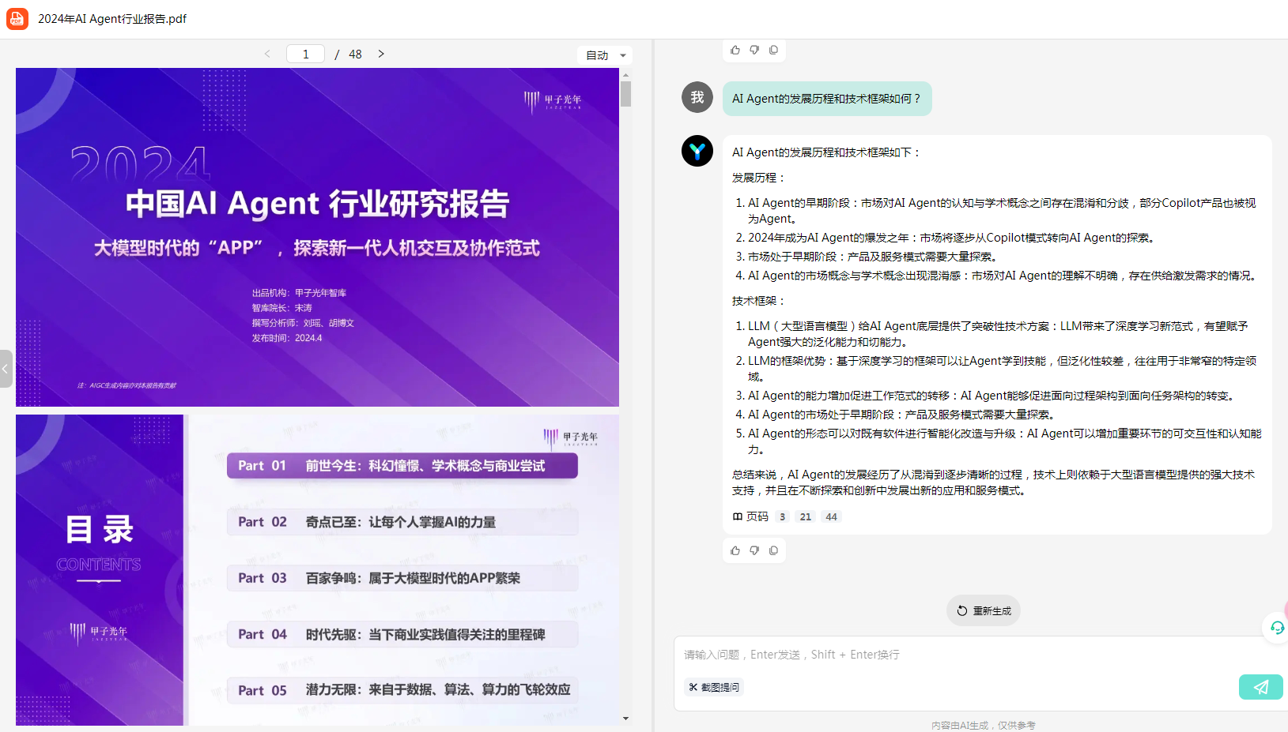The height and width of the screenshot is (732, 1288).
Task: Jump to referenced page 21
Action: tap(806, 516)
